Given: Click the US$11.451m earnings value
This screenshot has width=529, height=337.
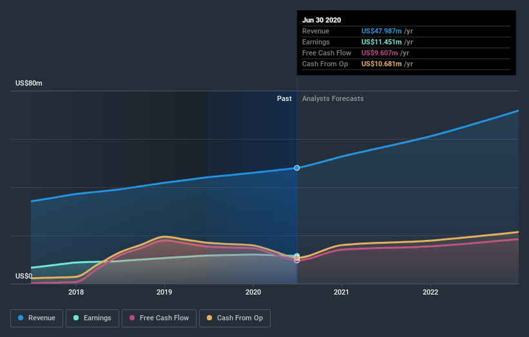Looking at the screenshot, I should pos(381,42).
